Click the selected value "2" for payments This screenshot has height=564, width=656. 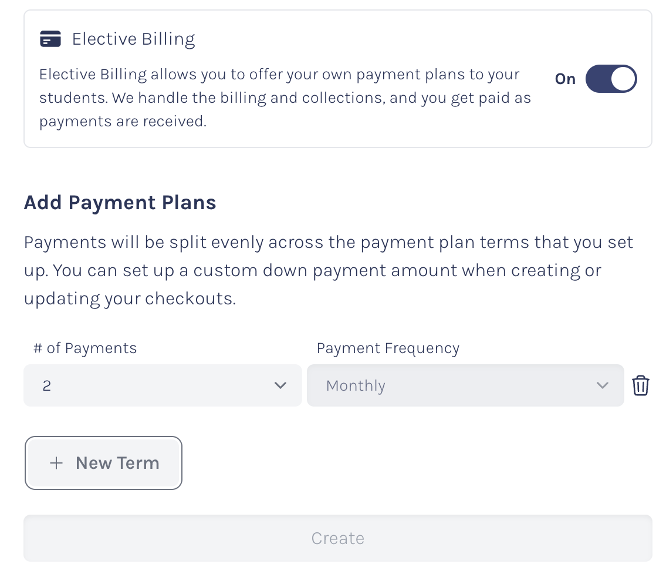47,386
